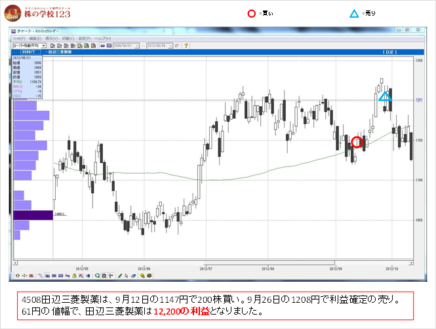Click the dark purple volume profile bar
436x329 pixels.
tap(33, 215)
